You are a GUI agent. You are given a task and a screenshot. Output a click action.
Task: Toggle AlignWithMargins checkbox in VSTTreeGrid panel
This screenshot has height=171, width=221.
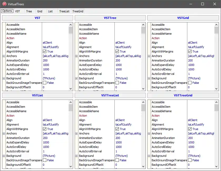pos(189,129)
